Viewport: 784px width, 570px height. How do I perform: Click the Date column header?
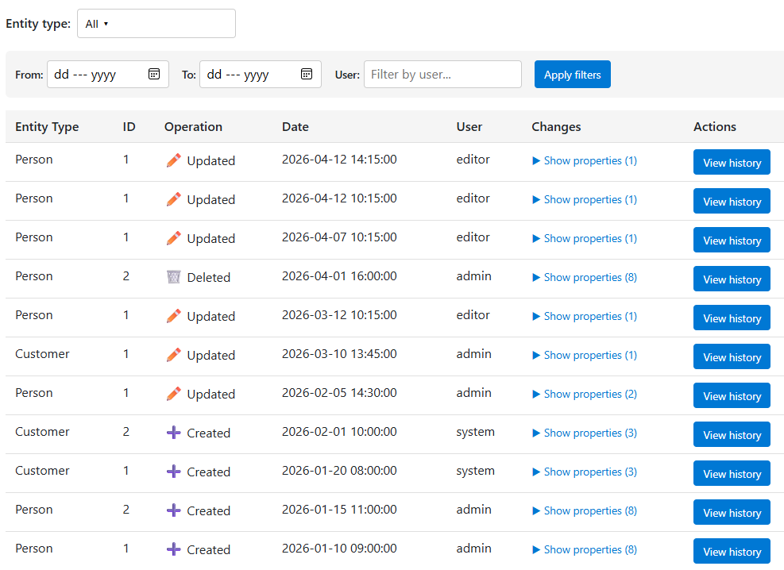(x=295, y=127)
